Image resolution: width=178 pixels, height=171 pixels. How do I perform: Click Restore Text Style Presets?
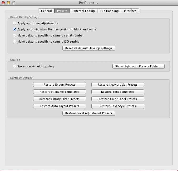pos(118,106)
